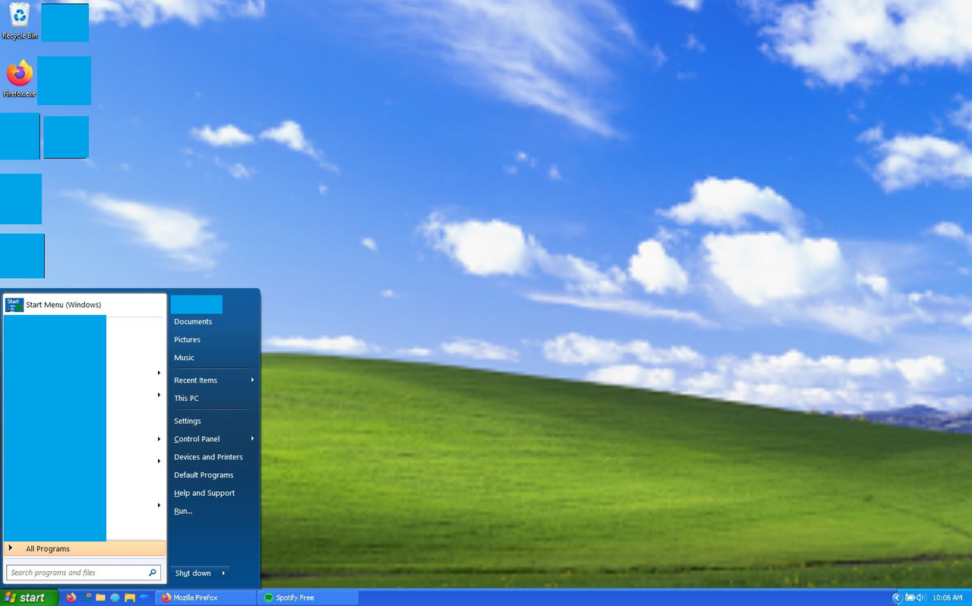The height and width of the screenshot is (606, 972).
Task: Switch to the Mozilla Firefox taskbar button
Action: click(205, 598)
